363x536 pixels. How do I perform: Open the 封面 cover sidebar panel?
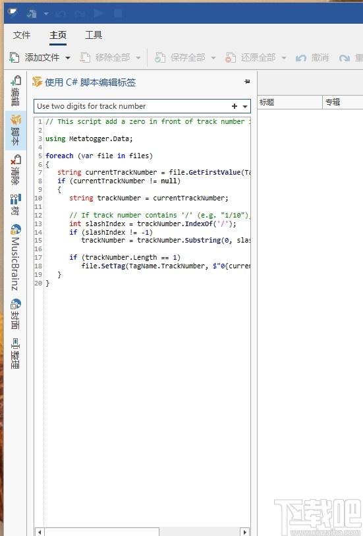pyautogui.click(x=15, y=314)
